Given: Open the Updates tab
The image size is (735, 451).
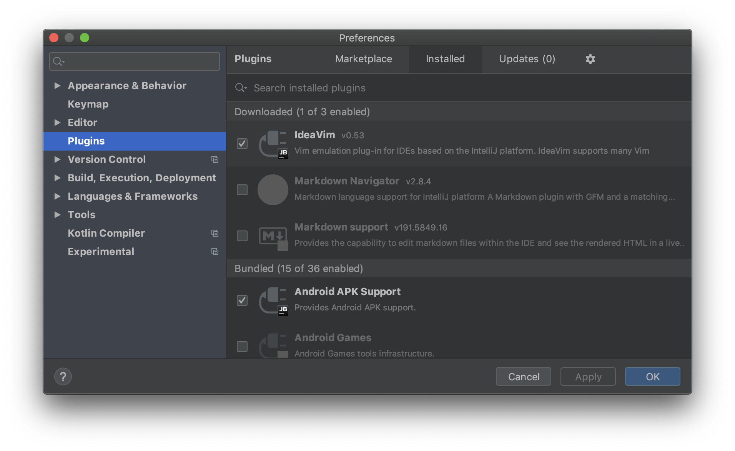Looking at the screenshot, I should (527, 59).
